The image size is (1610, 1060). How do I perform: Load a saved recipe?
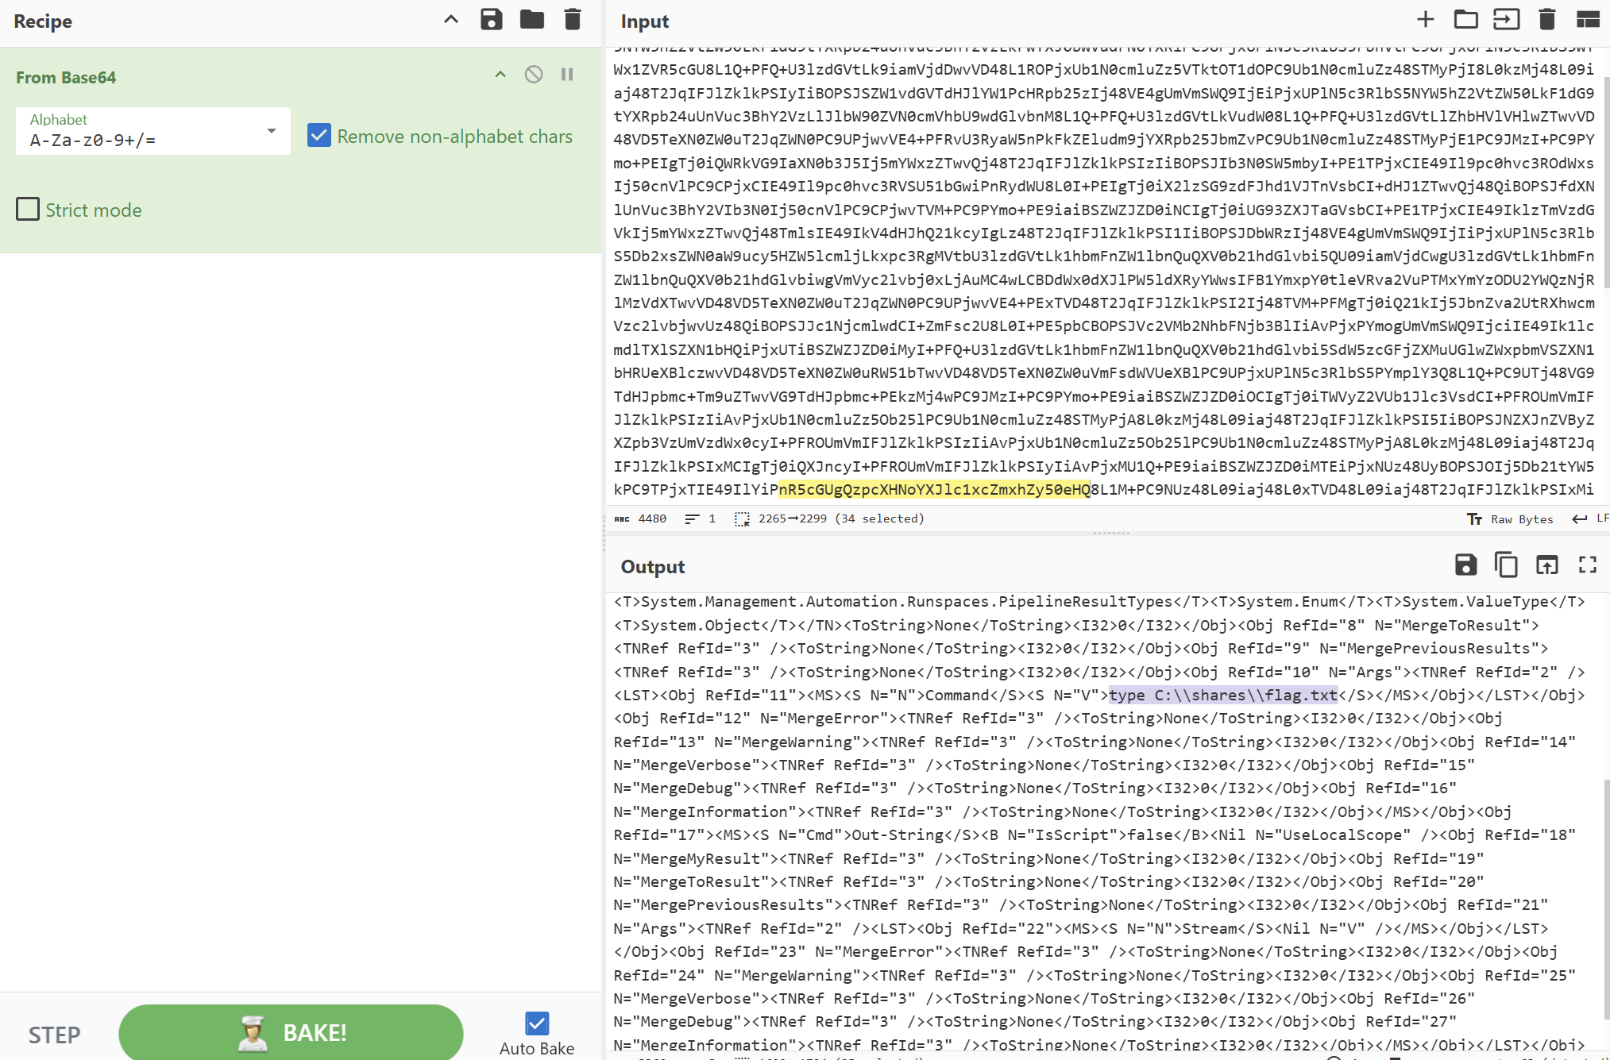[531, 20]
